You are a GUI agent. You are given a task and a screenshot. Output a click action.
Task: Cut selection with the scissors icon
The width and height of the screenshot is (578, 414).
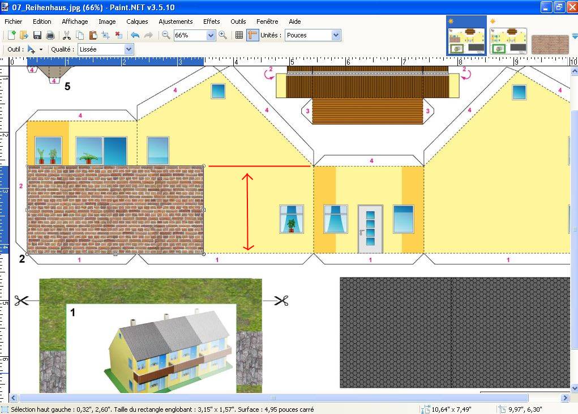[x=66, y=35]
